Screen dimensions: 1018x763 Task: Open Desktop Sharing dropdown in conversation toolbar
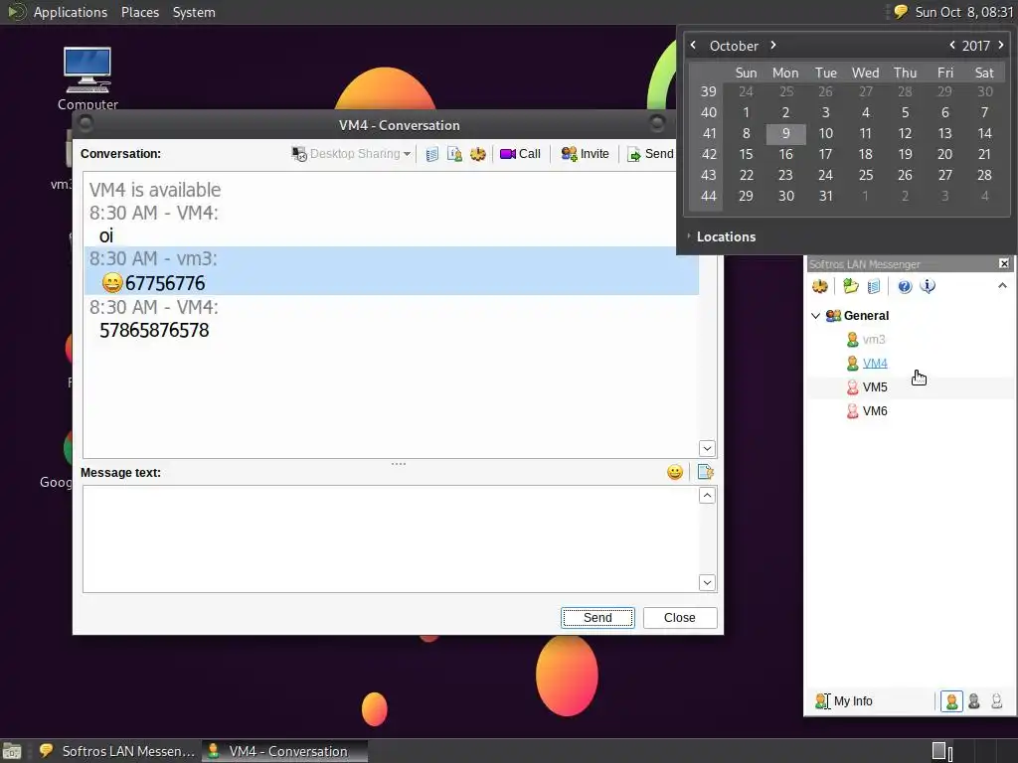tap(351, 154)
